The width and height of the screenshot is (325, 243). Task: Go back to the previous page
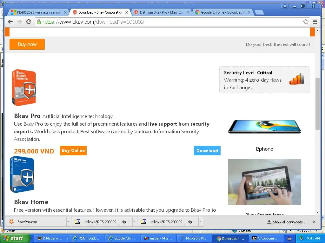pos(10,22)
